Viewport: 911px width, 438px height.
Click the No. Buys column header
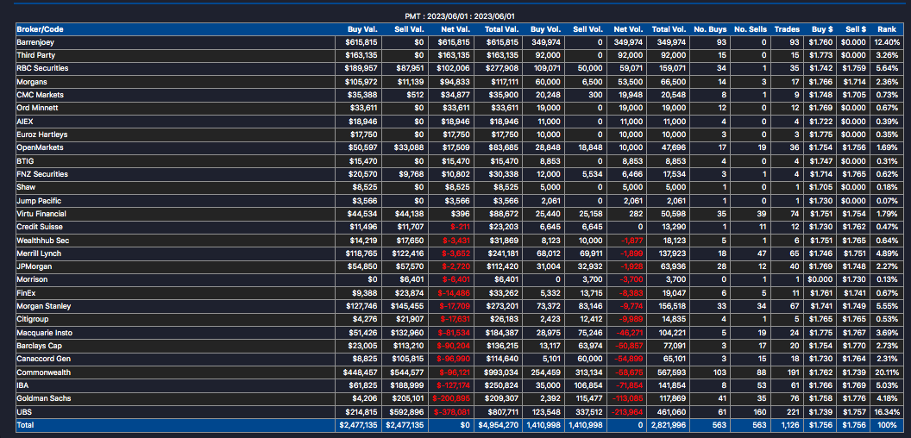710,29
